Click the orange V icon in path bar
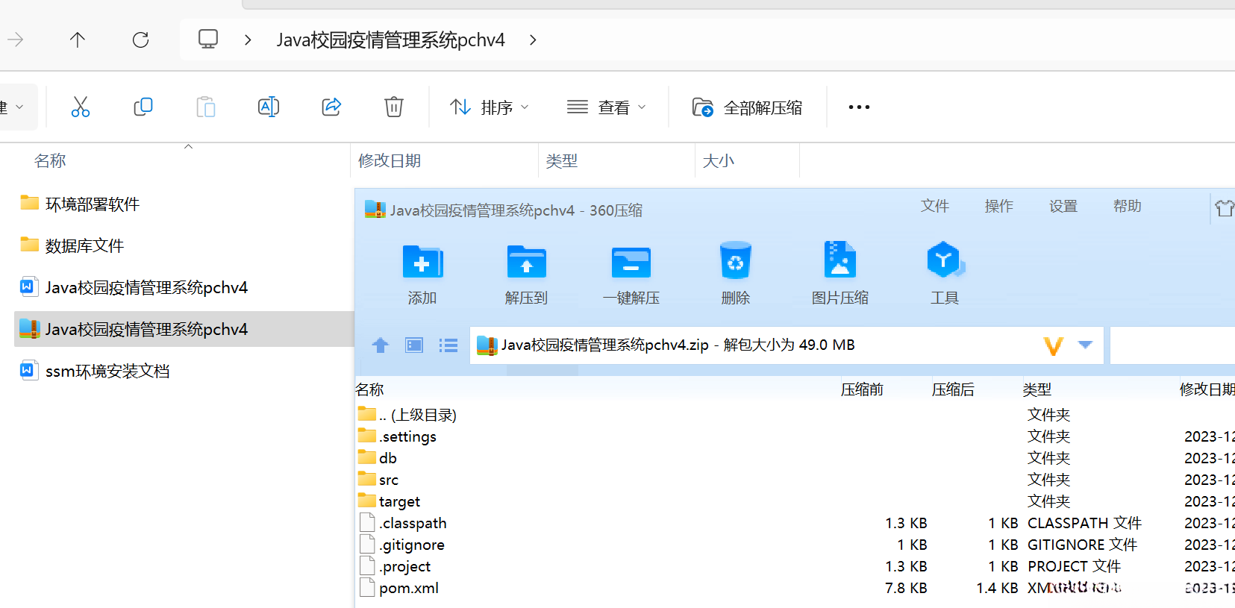This screenshot has height=608, width=1235. (1053, 345)
